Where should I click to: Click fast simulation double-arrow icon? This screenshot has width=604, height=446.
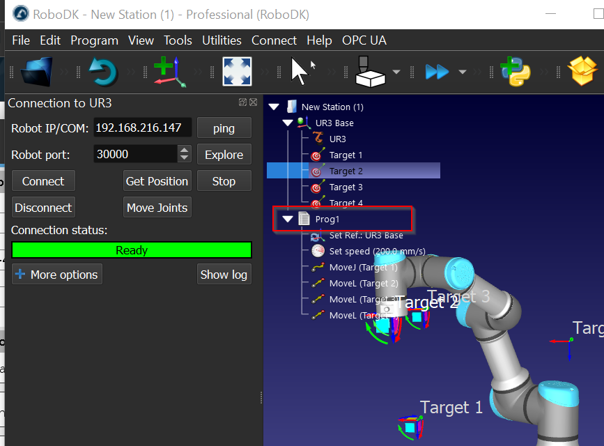tap(437, 72)
